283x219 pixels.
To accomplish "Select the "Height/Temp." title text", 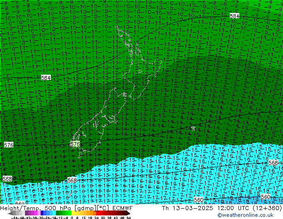I will coord(21,208).
